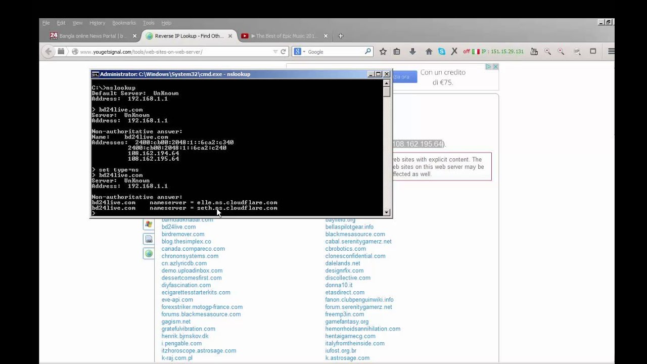Open the Help menu

click(166, 23)
